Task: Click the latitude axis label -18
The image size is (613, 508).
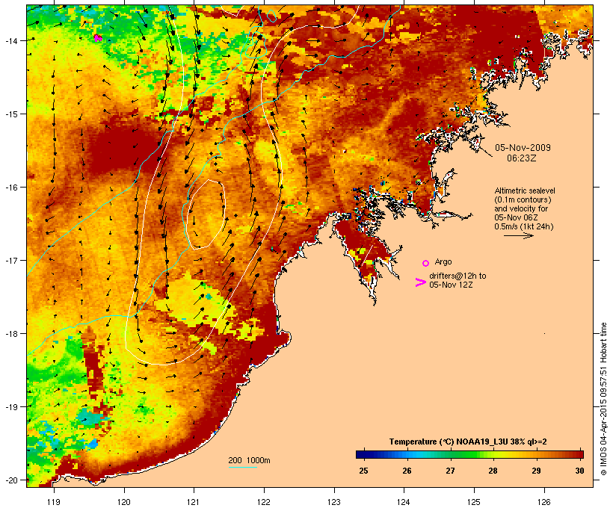Action: click(x=12, y=334)
